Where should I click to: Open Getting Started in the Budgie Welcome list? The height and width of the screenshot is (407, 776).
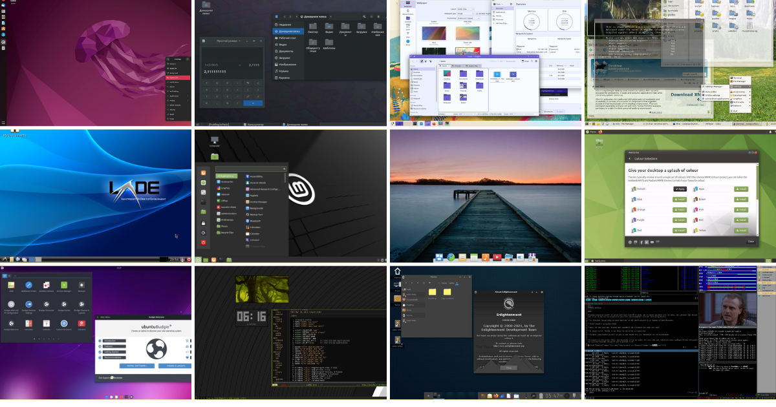[x=114, y=352]
